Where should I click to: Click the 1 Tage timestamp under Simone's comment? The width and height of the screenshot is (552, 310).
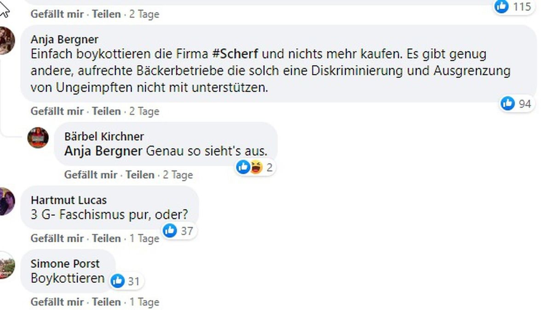click(144, 302)
